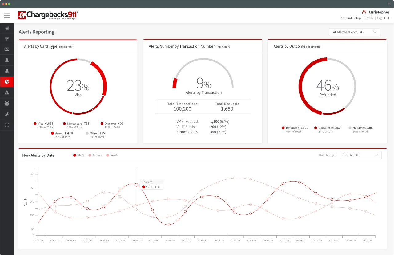
Task: Click the VMPI tooltip marker on the chart
Action: pyautogui.click(x=143, y=186)
